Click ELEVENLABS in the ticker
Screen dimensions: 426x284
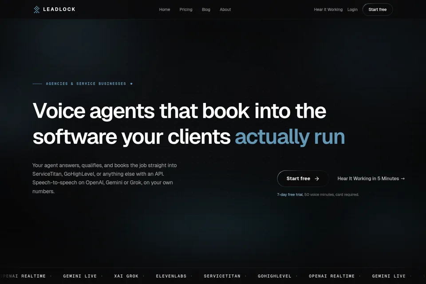[171, 276]
